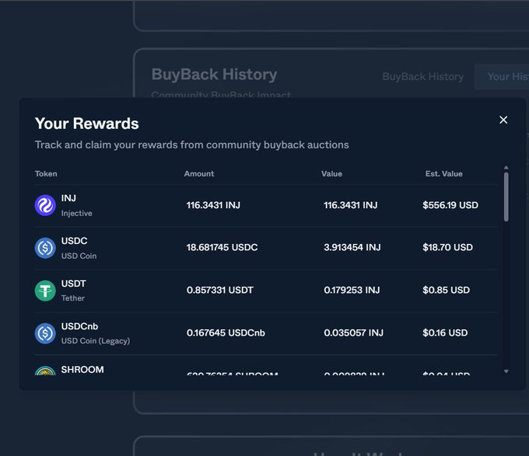Switch to BuyBack History tab behind dialog
The image size is (529, 456).
(422, 77)
